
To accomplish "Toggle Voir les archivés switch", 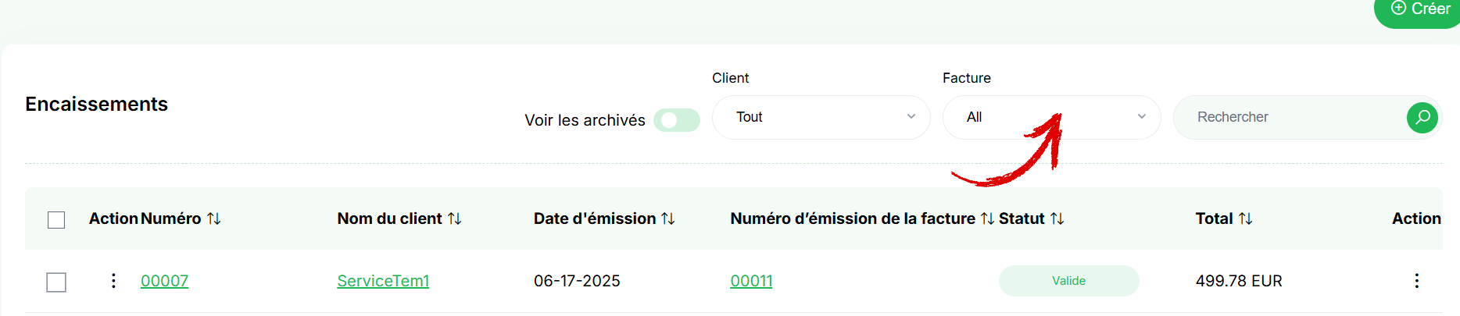I will point(677,120).
